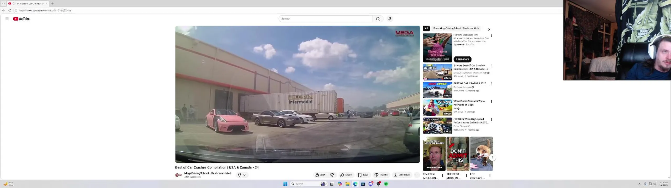
Task: Open a new browser tab with plus
Action: [52, 3]
